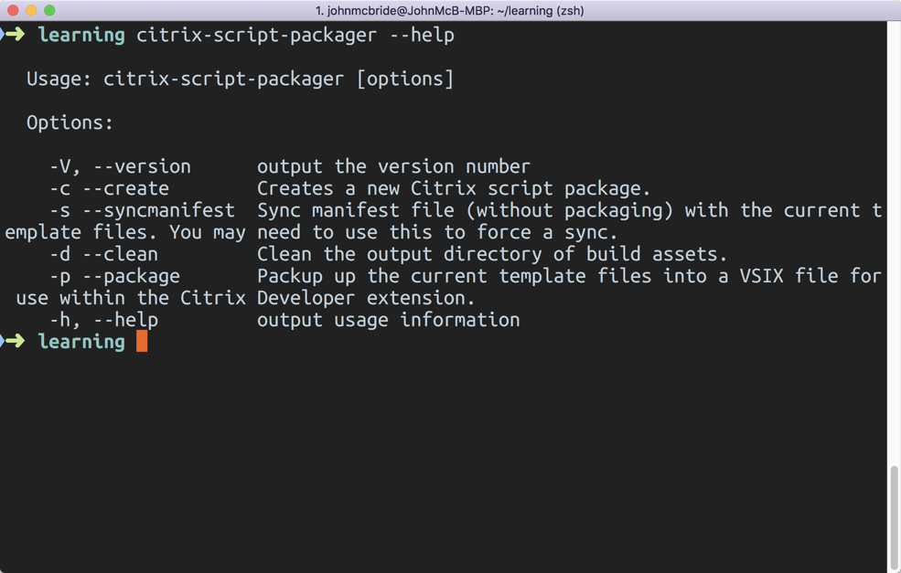Viewport: 901px width, 573px height.
Task: Click the prompt arrow beside the orange cursor
Action: [14, 342]
